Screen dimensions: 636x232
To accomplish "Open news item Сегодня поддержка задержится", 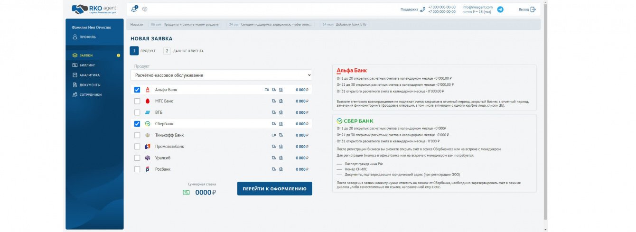I will [x=270, y=24].
